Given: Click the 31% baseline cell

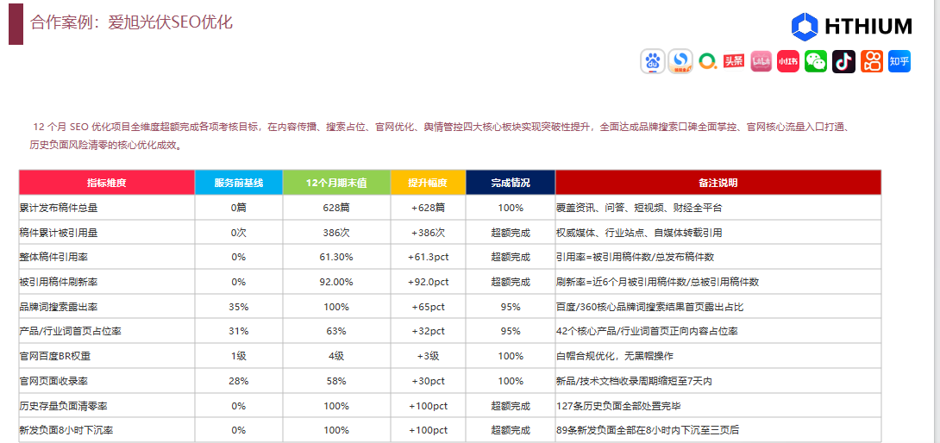Looking at the screenshot, I should tap(239, 332).
